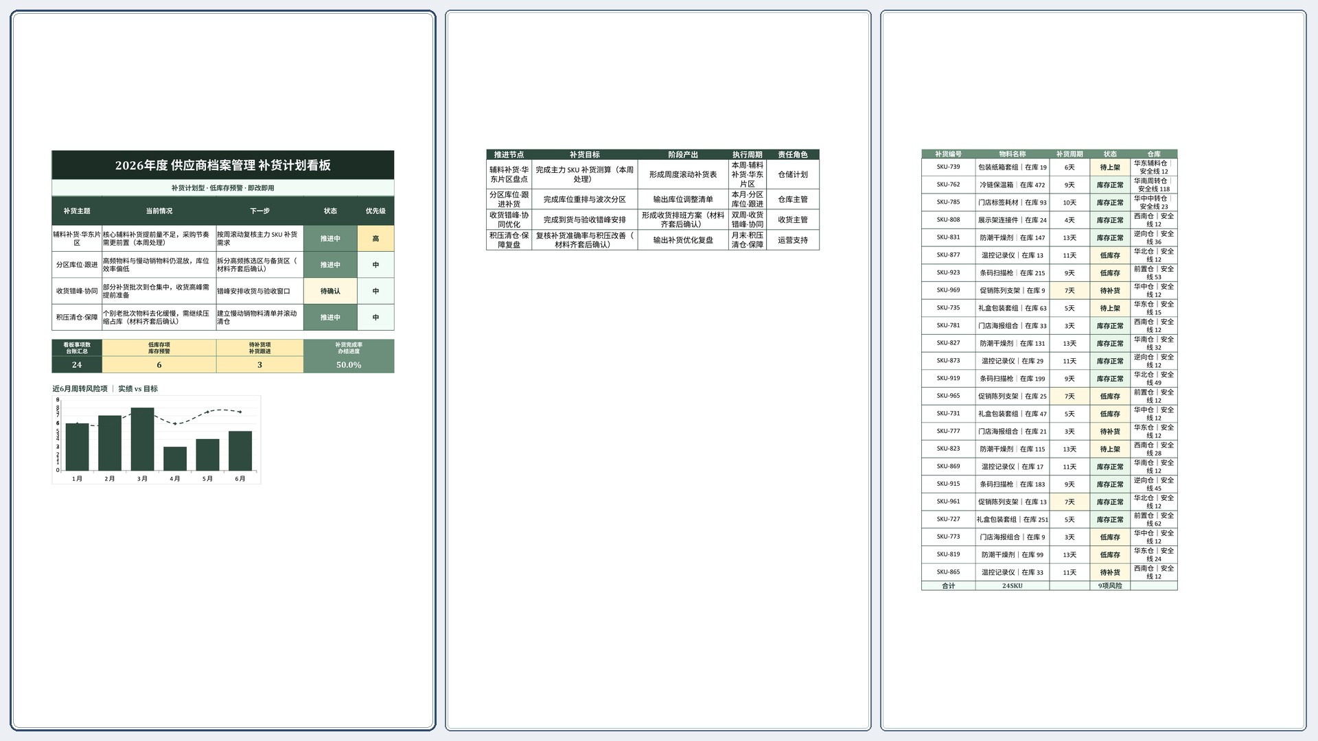Select the "24SKU" total cell
The height and width of the screenshot is (741, 1318).
[1013, 586]
